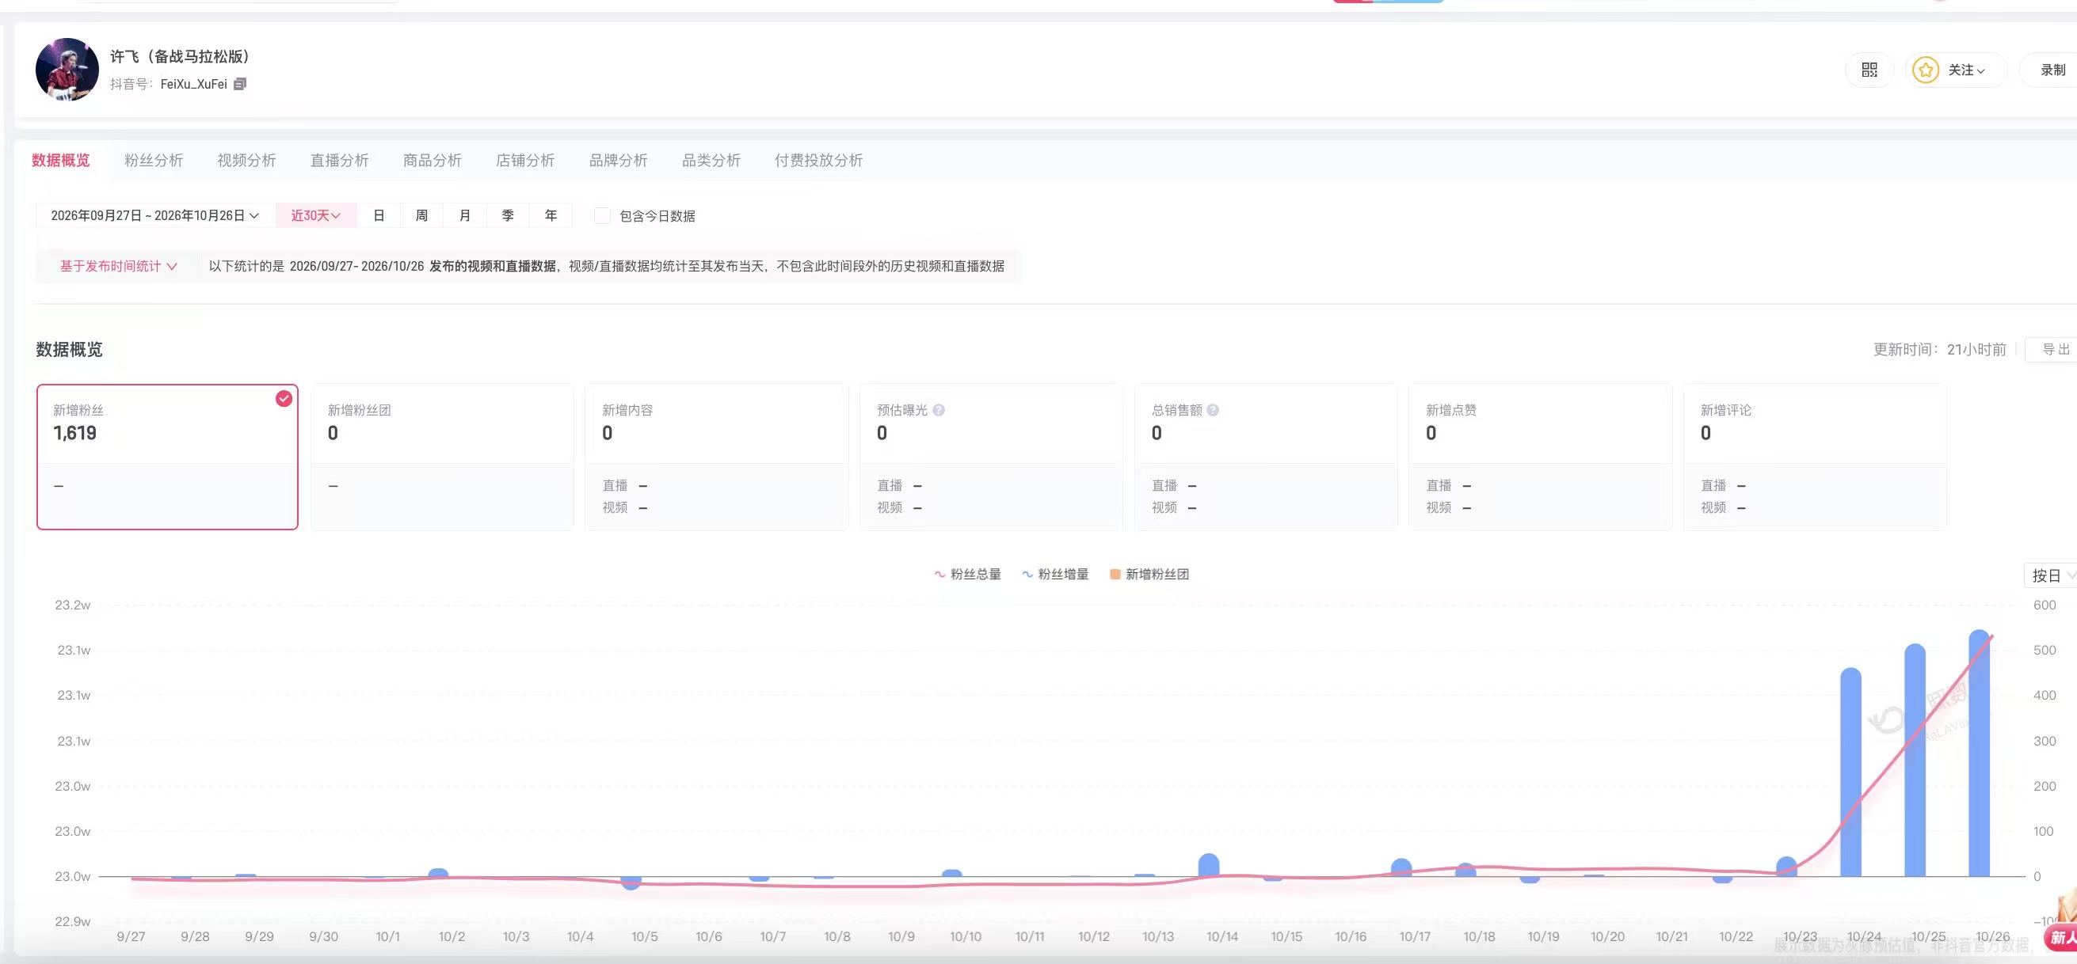The height and width of the screenshot is (964, 2077).
Task: Select the 预估曝光 metric card
Action: pyautogui.click(x=991, y=457)
